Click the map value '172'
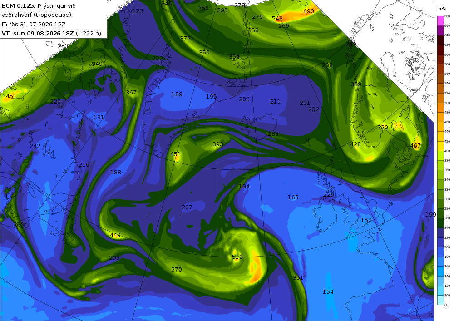Image resolution: width=454 pixels, height=321 pixels. (x=10, y=196)
